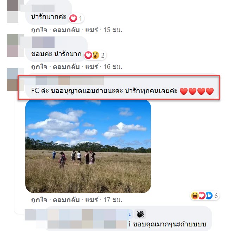This screenshot has height=231, width=240.
Task: Click the heart reaction next to ชอบค่ะ น่ารักมาก
Action: pos(88,55)
